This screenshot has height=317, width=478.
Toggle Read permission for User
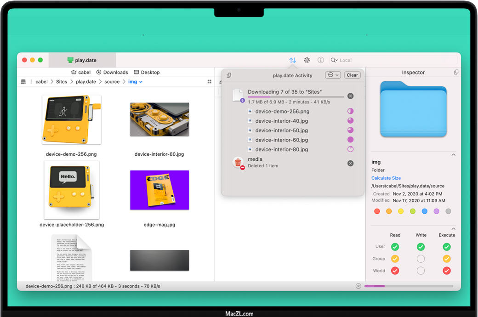click(395, 247)
